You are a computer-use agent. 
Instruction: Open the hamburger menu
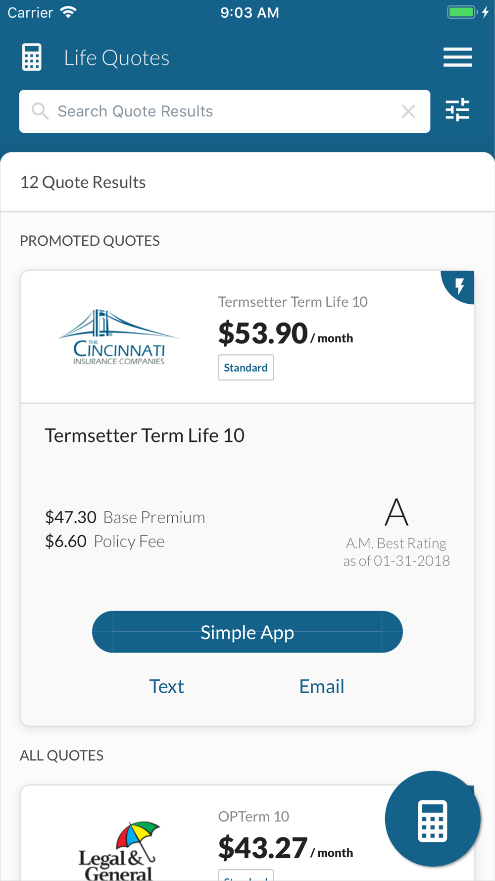(457, 57)
